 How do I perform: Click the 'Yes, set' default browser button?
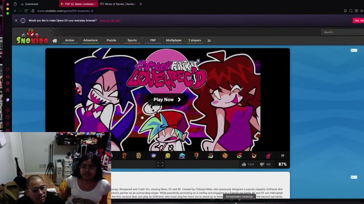[358, 20]
